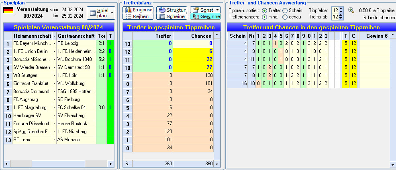Viewport: 396px width, 170px height.
Task: Open the Sonst. dropdown button
Action: [205, 10]
